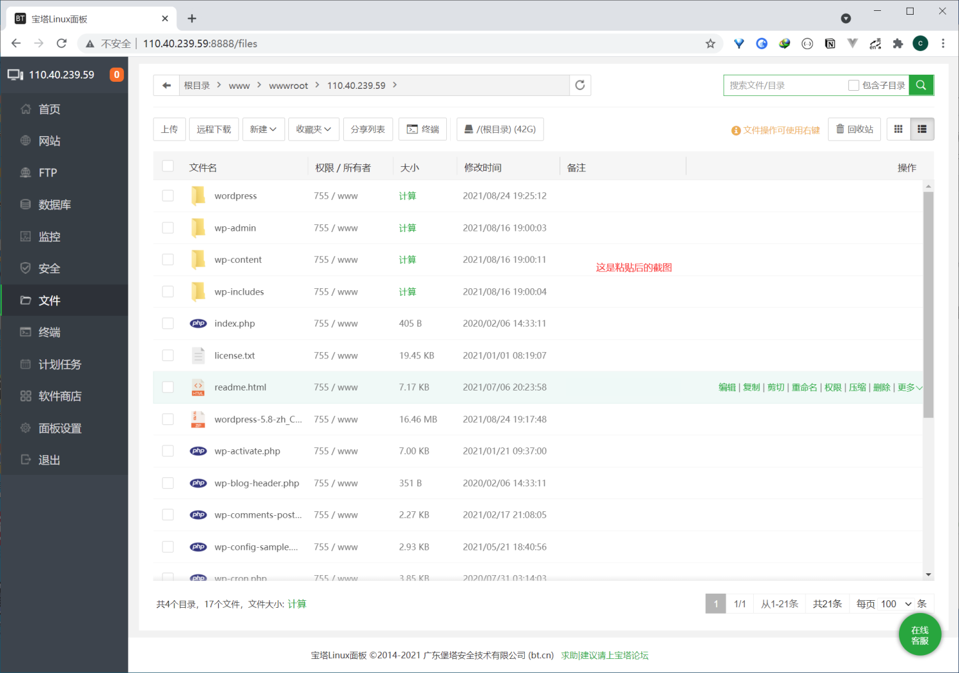
Task: Click the green search magnifier button
Action: click(x=921, y=85)
